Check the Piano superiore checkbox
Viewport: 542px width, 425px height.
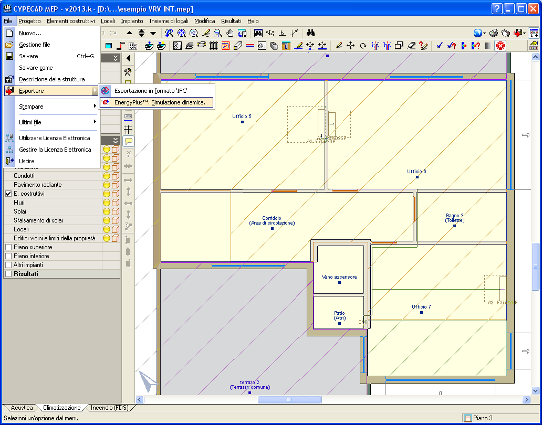click(8, 247)
